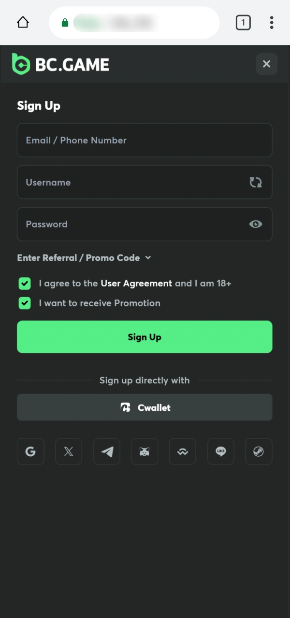
Task: Go to browser home page
Action: [22, 22]
